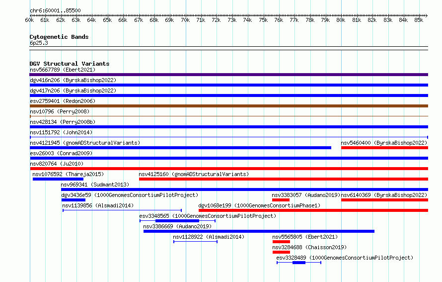Select the red nsv4125160 variant bar
The image size is (442, 282).
[284, 179]
